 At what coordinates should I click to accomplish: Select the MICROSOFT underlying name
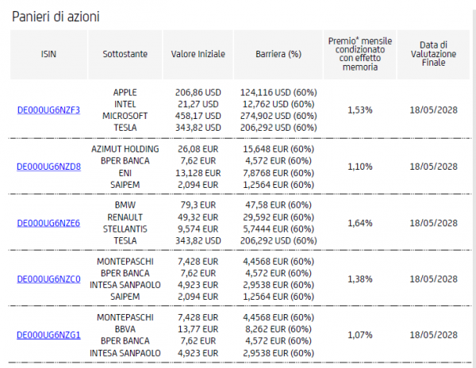click(x=125, y=117)
